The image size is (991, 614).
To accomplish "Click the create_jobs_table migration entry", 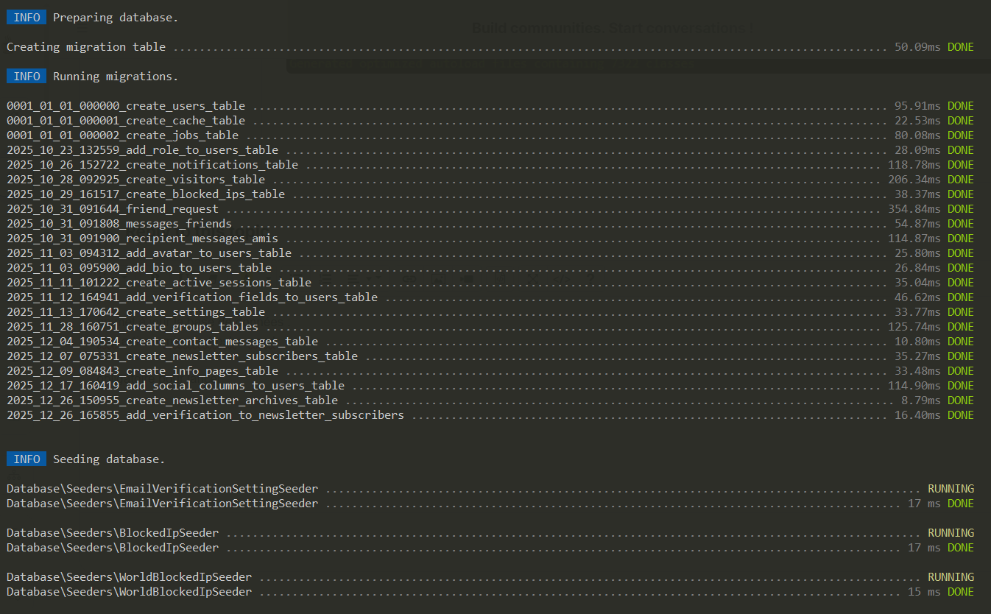I will tap(122, 135).
